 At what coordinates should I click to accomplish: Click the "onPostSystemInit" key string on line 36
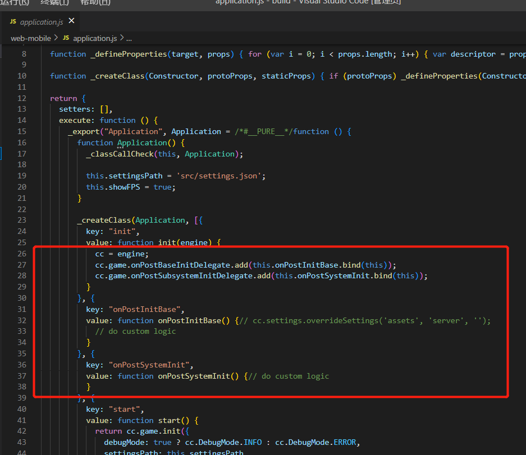point(149,365)
